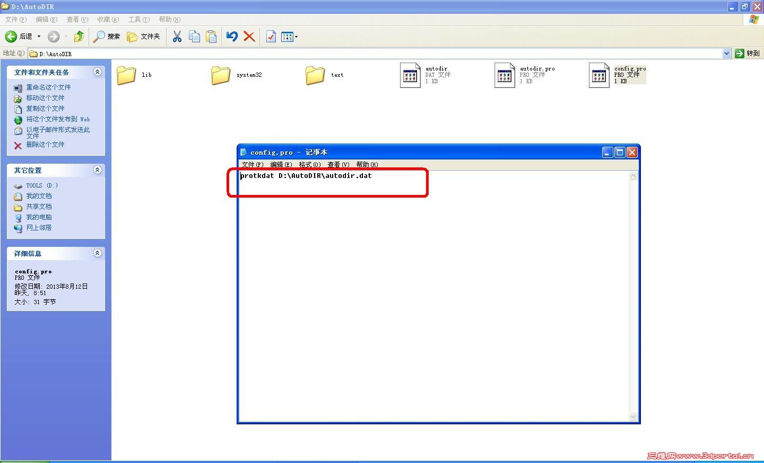Open My Computer (我的电脑) link
This screenshot has height=463, width=764.
click(x=39, y=217)
